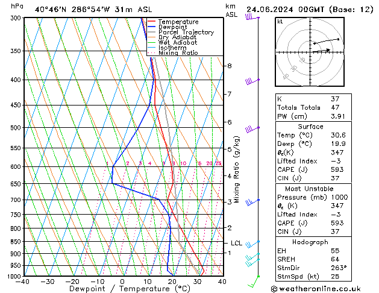
Task: Select the 'Dewpoint' legend label
Action: point(172,27)
